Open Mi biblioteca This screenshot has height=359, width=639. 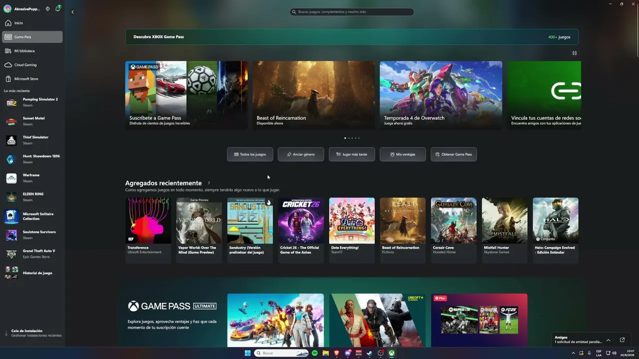pos(32,51)
